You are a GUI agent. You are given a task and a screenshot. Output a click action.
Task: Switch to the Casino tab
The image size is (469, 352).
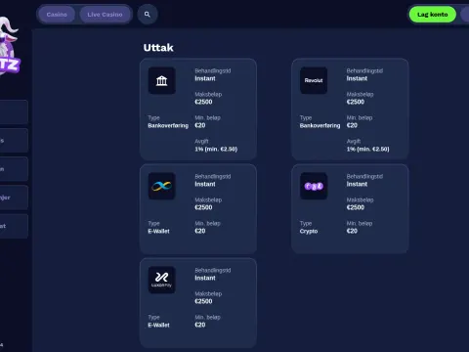57,15
